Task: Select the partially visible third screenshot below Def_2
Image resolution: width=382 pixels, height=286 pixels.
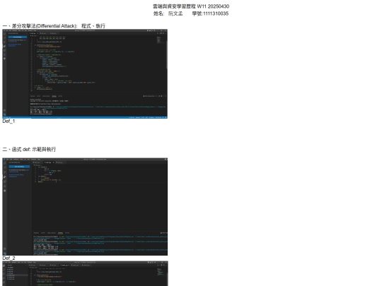Action: [85, 273]
